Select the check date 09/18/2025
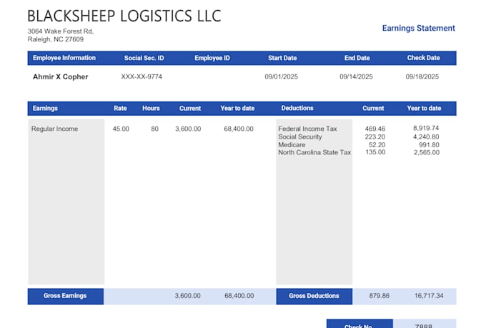The height and width of the screenshot is (328, 486). [422, 76]
